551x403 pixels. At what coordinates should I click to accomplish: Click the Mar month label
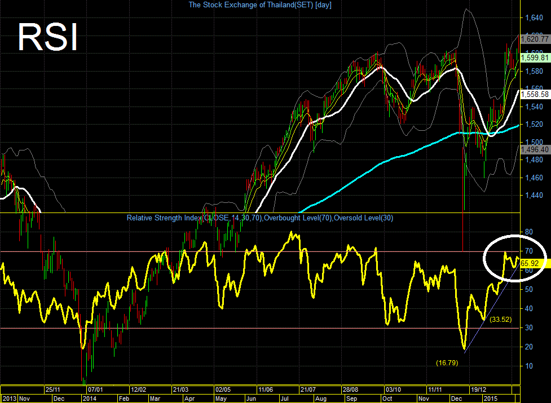click(x=155, y=399)
